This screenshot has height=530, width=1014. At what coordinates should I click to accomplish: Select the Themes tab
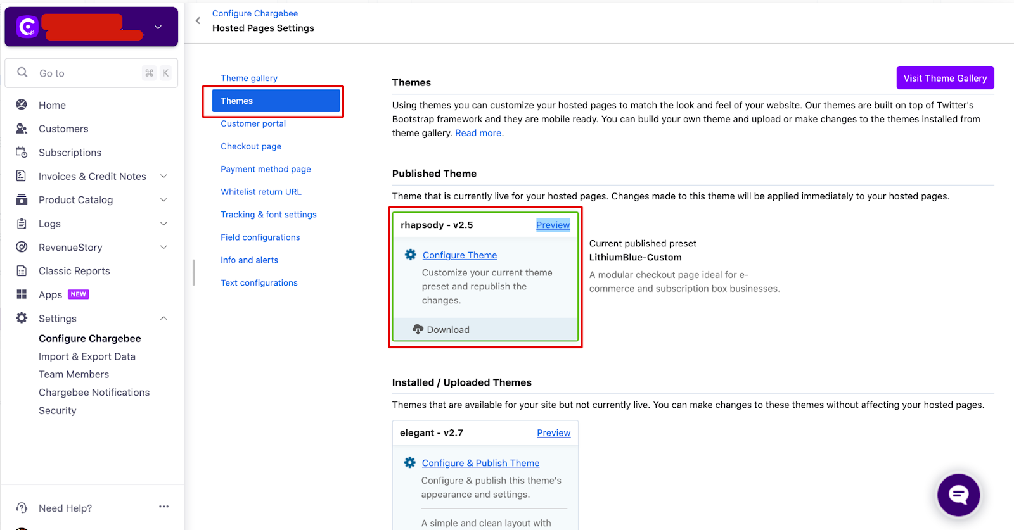click(276, 101)
